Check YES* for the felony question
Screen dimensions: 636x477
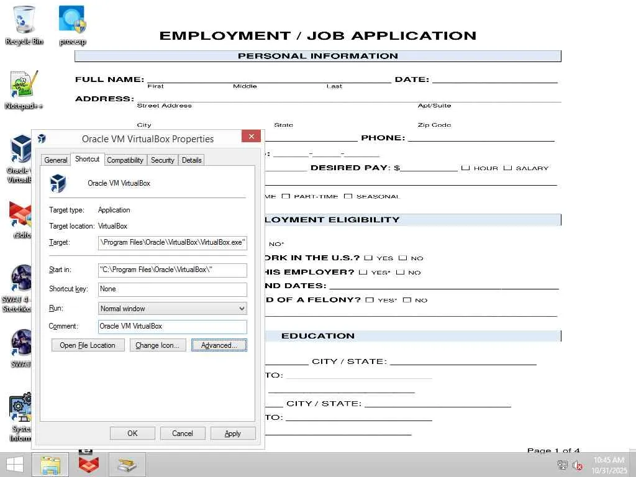(369, 300)
